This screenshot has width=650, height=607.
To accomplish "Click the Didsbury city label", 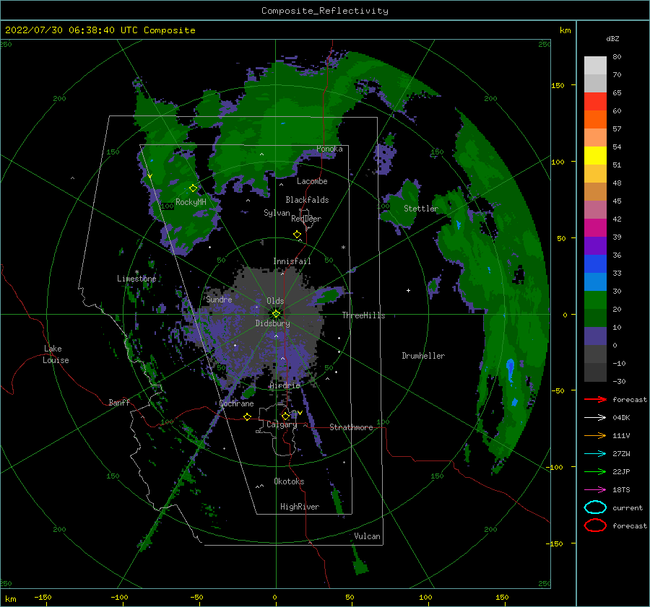I will coord(272,323).
